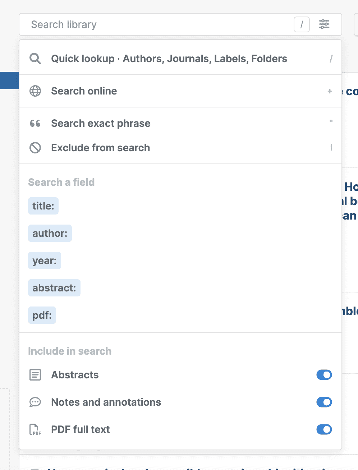Focus the Search library input field
This screenshot has width=358, height=470.
coord(158,24)
